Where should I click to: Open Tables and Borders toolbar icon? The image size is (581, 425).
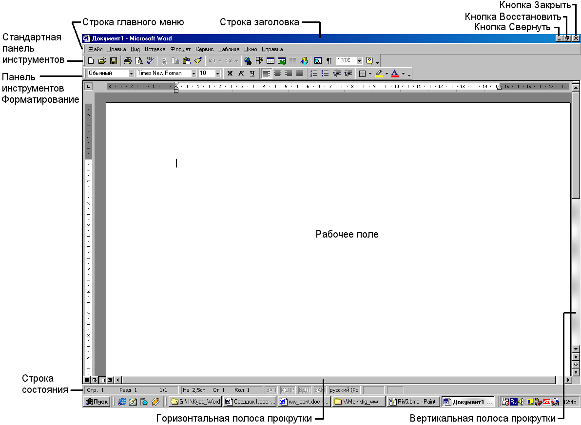click(259, 61)
